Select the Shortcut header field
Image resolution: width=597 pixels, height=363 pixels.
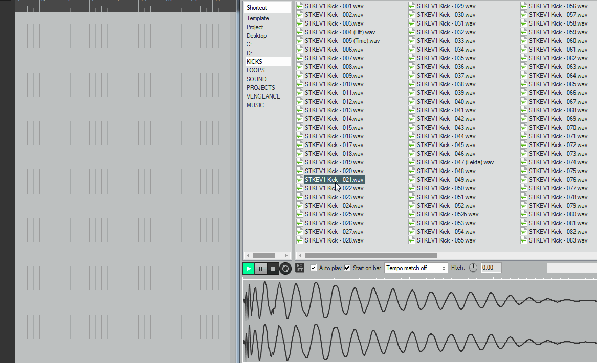(267, 8)
